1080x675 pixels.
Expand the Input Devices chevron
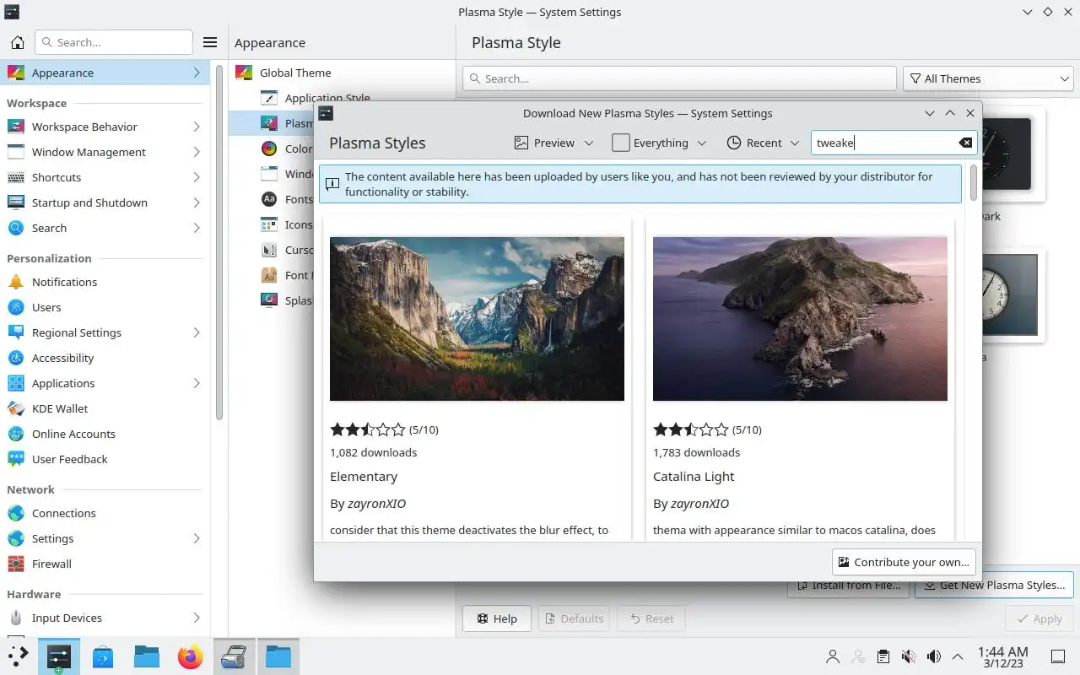(x=196, y=618)
